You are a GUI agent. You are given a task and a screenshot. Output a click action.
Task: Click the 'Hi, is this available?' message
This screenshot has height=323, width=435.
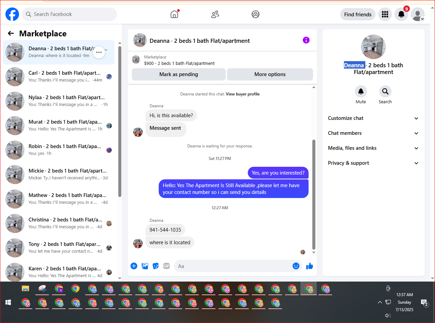pyautogui.click(x=171, y=115)
